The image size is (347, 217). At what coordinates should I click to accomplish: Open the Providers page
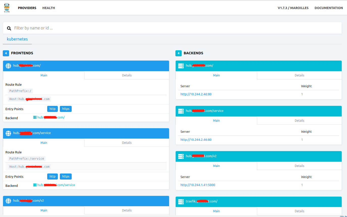click(x=27, y=8)
